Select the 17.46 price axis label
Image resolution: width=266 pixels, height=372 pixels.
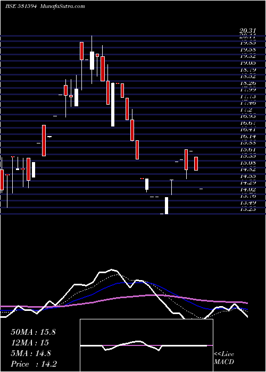pyautogui.click(x=248, y=103)
